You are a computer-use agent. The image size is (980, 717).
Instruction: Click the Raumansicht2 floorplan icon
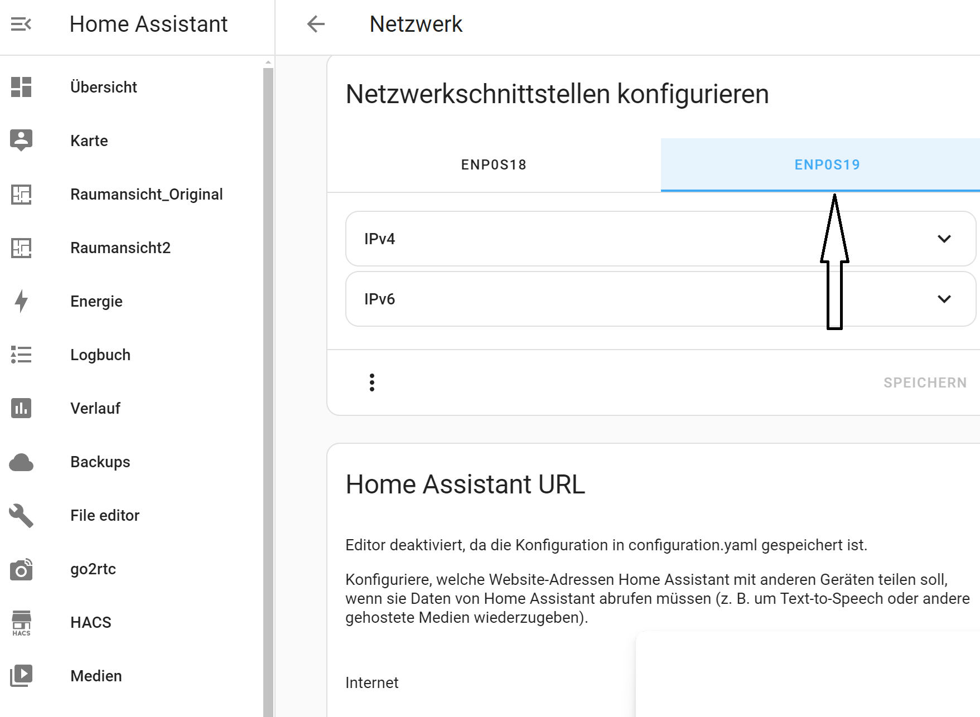click(x=21, y=248)
